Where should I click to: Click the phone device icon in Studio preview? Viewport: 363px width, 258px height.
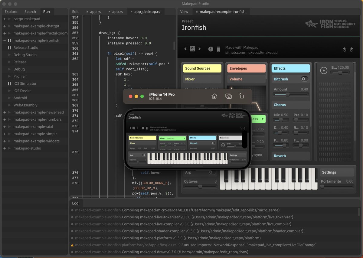click(x=218, y=49)
